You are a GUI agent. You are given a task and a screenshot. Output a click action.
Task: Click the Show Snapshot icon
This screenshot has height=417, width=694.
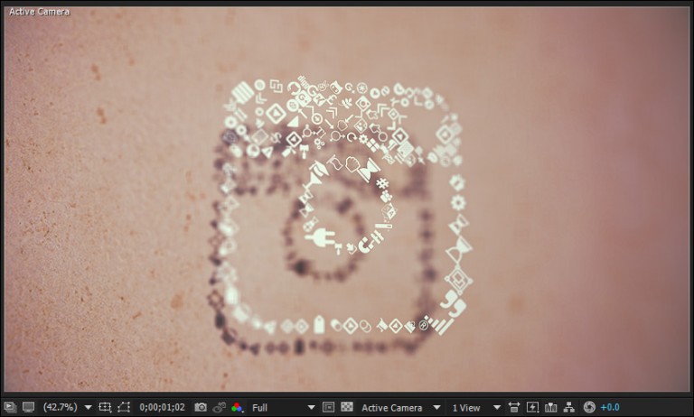[x=219, y=408]
